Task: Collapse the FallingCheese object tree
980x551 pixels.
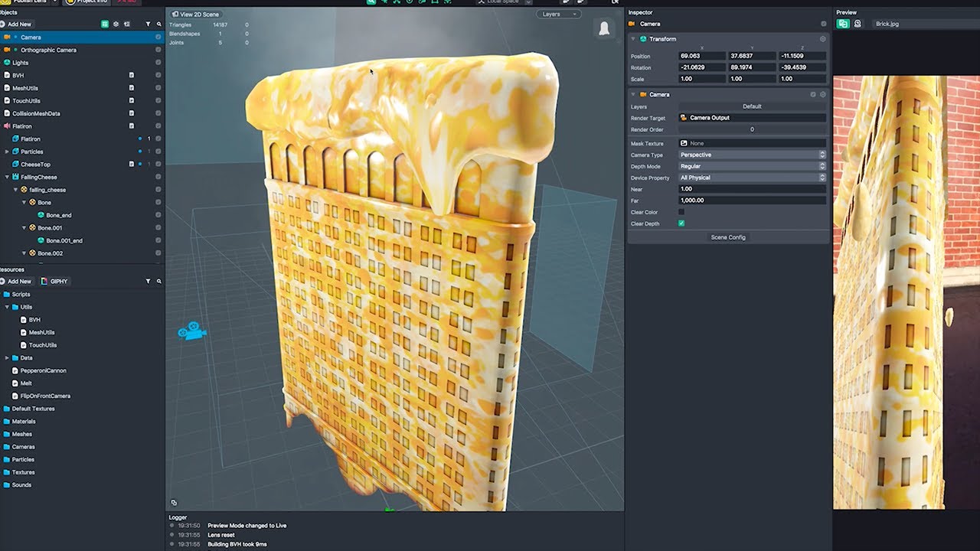Action: 7,177
